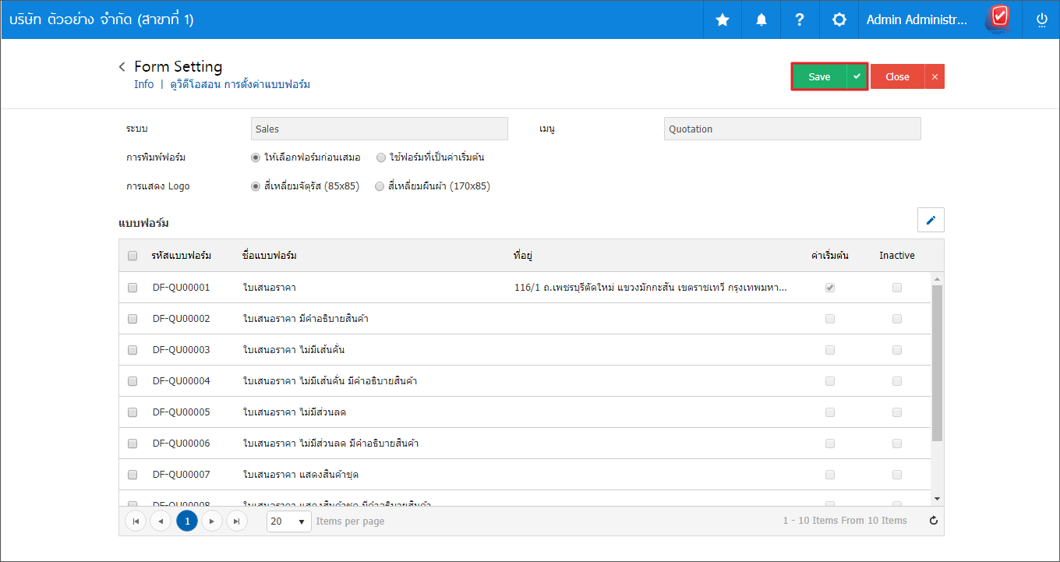Check row checkbox for DF-QU00005

[132, 412]
